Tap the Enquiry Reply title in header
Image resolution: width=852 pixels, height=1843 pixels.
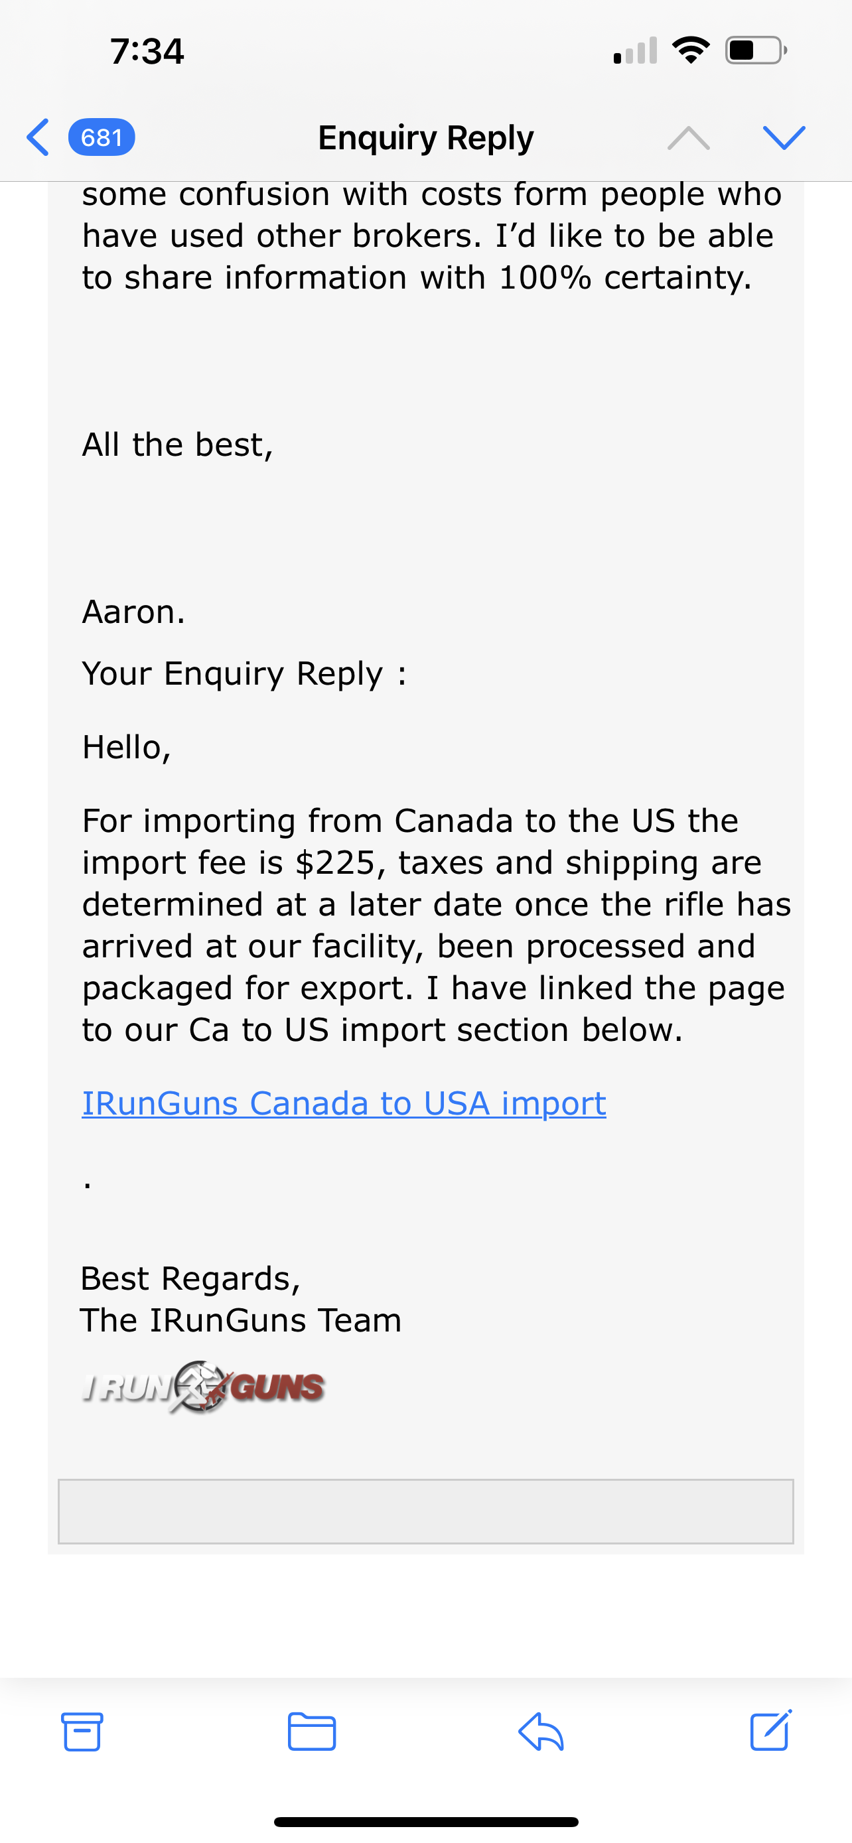(425, 137)
